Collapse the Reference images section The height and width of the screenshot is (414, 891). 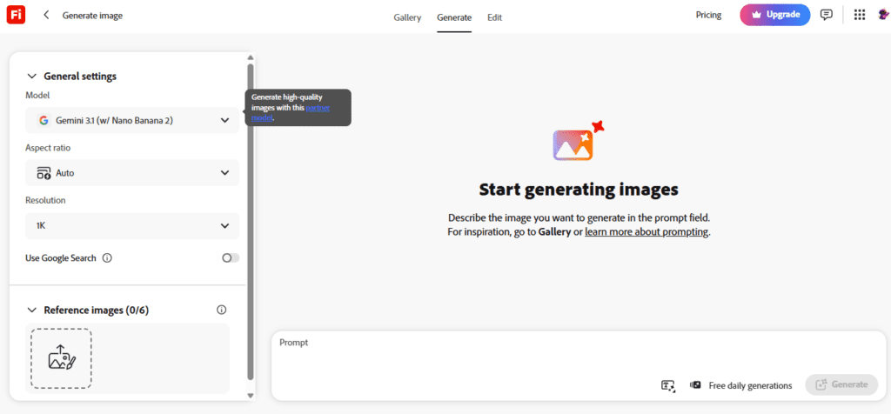pos(32,310)
